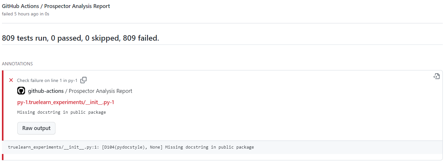Open the view-file icon on the annotation
Image resolution: width=446 pixels, height=162 pixels.
(436, 76)
